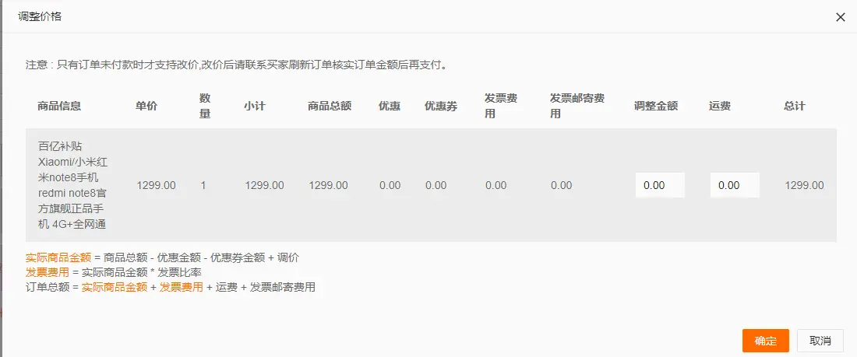Click the 总计 column header

pyautogui.click(x=794, y=106)
